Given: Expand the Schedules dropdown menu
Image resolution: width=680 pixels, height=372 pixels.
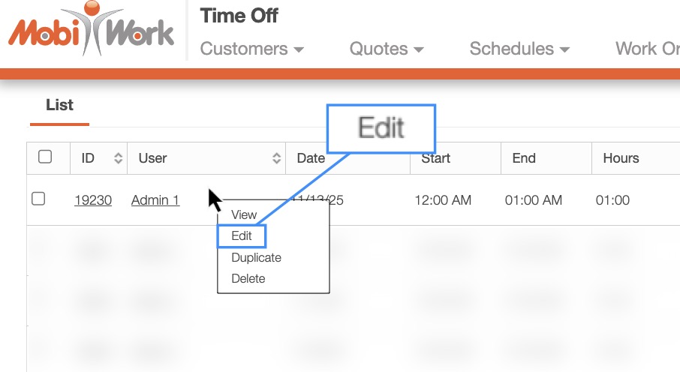Looking at the screenshot, I should (x=519, y=49).
